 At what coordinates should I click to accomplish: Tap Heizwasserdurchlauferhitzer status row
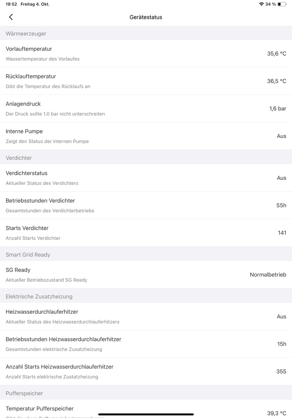146,316
